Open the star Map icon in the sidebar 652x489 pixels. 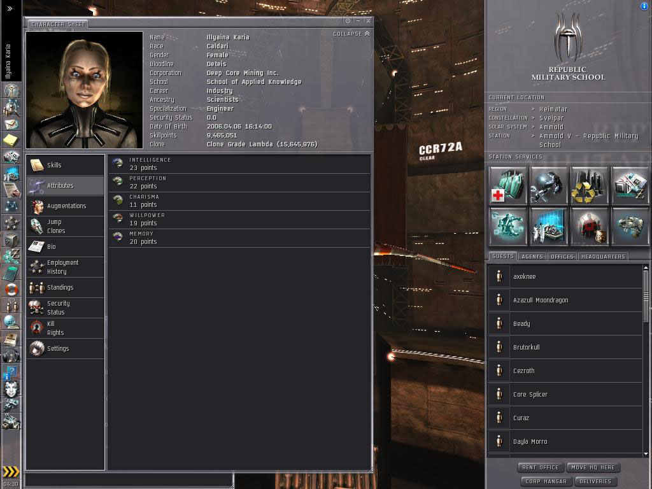(11, 206)
